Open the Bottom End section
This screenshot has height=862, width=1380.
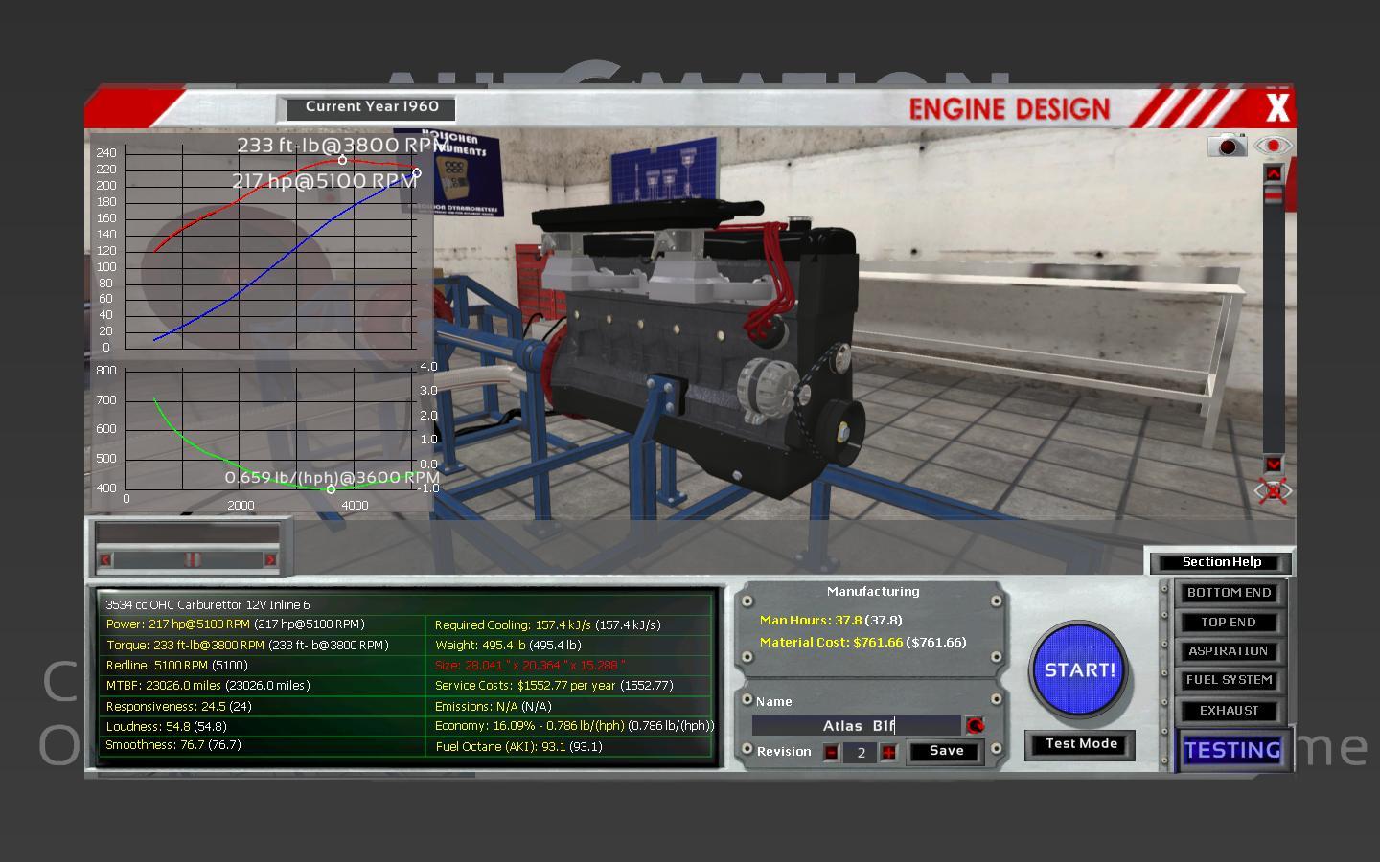pos(1229,593)
